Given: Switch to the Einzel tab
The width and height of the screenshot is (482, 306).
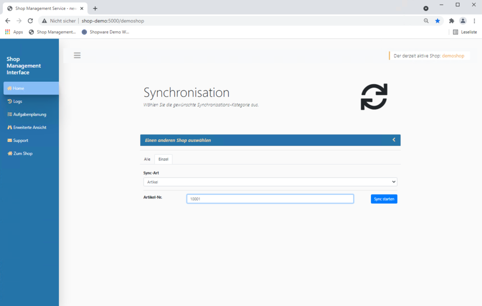Looking at the screenshot, I should [x=163, y=159].
